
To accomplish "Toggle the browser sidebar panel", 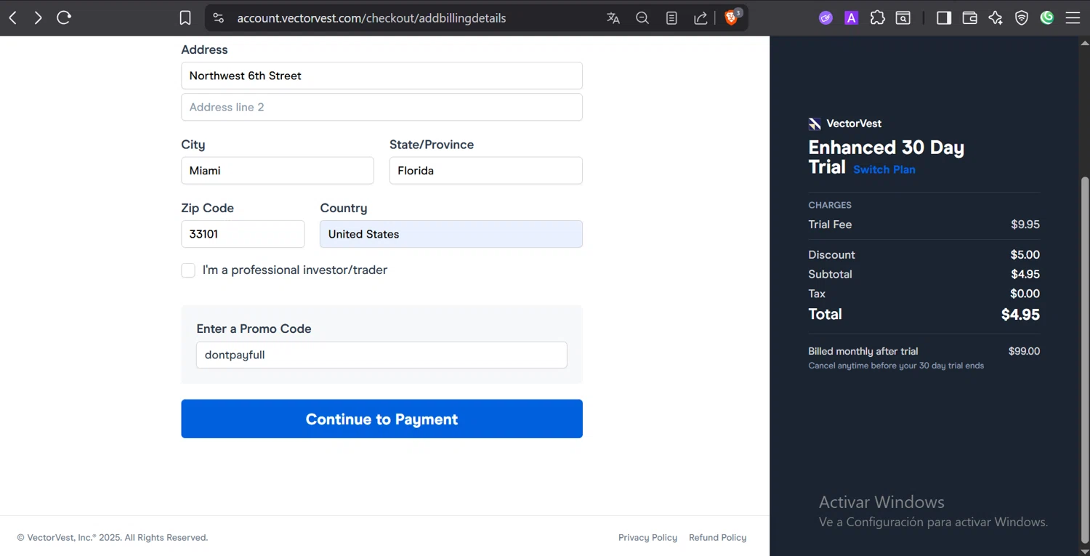I will coord(944,18).
